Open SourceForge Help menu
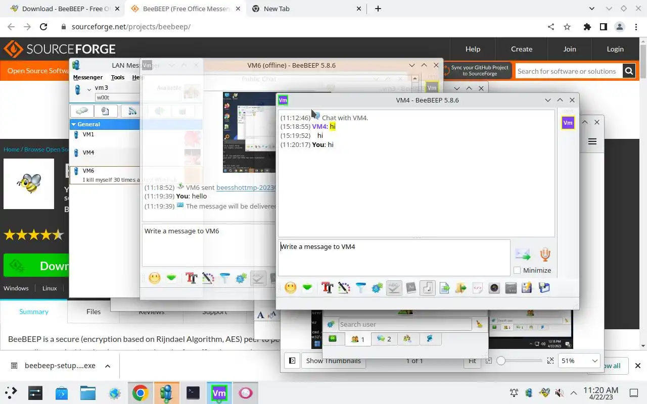Image resolution: width=647 pixels, height=404 pixels. tap(473, 49)
